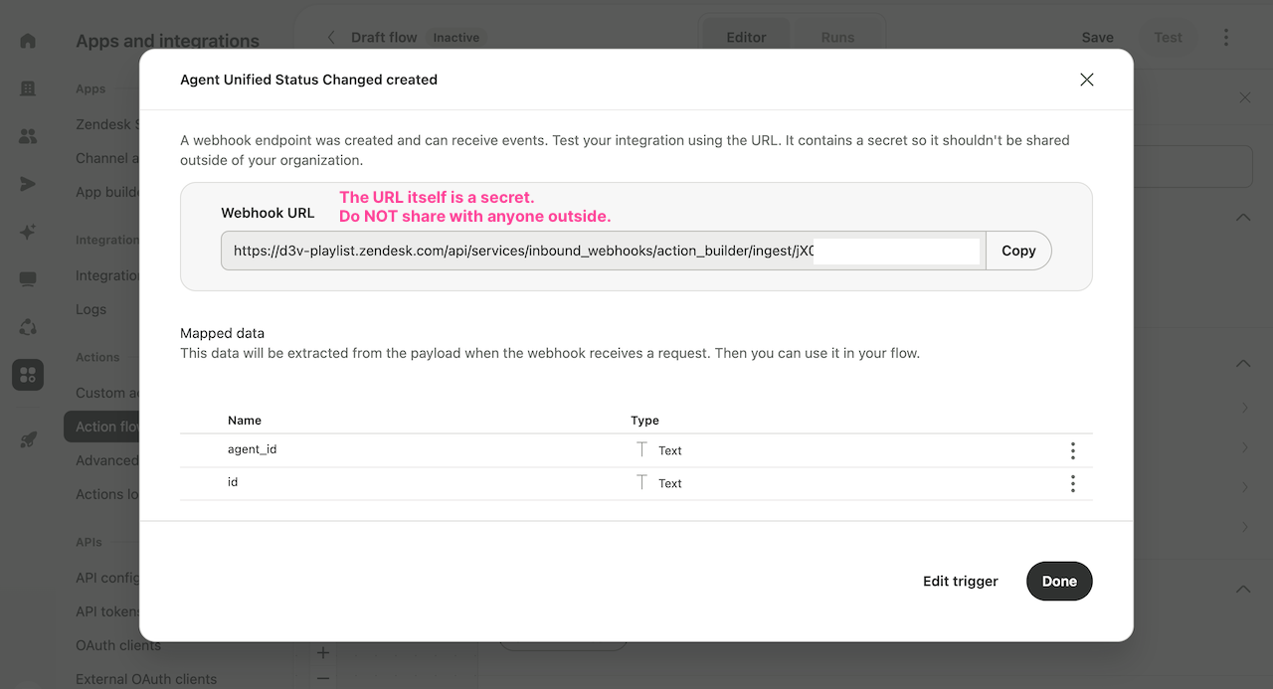
Task: Click Text type icon in id row
Action: click(641, 482)
